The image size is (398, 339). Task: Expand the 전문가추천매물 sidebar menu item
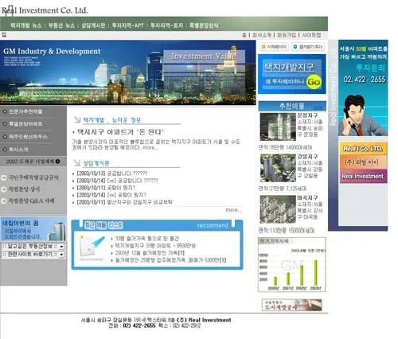click(25, 111)
